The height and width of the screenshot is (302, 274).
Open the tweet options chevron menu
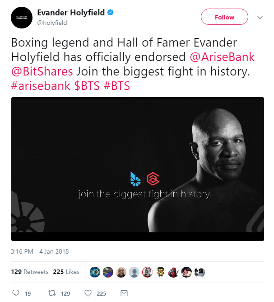pyautogui.click(x=260, y=17)
